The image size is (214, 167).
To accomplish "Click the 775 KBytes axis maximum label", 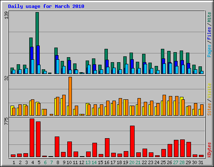I will [x=6, y=121].
